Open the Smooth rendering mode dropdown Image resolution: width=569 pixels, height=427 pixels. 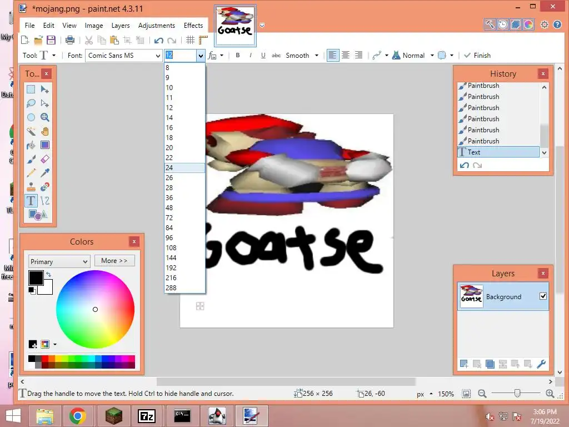point(302,55)
